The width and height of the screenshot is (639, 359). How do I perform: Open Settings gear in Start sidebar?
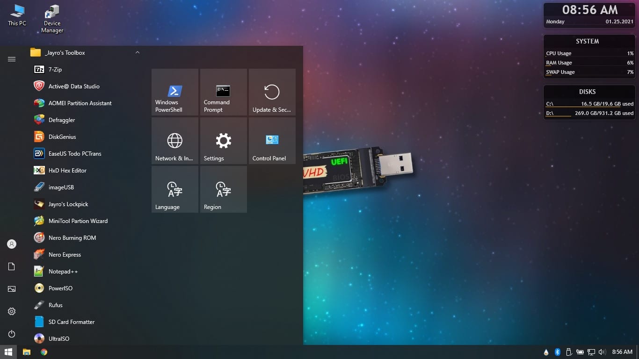(x=12, y=311)
